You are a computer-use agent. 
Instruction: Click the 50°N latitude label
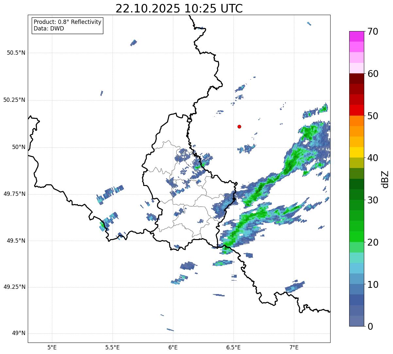(x=19, y=147)
